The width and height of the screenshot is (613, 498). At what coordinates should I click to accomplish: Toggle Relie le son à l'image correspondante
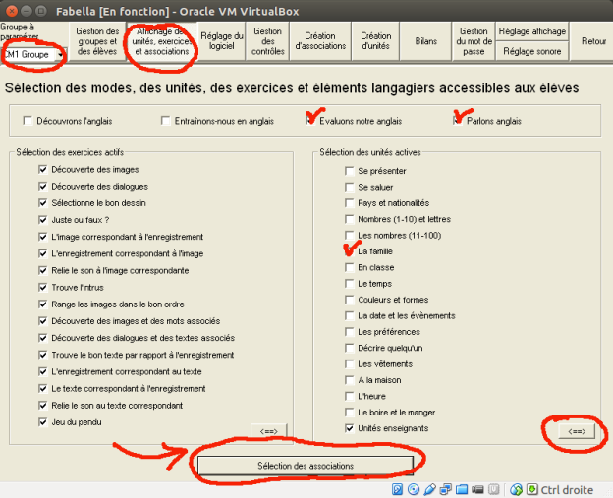pyautogui.click(x=43, y=270)
